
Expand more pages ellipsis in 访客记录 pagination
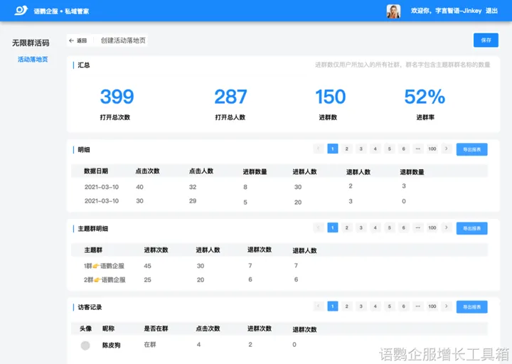click(x=417, y=306)
